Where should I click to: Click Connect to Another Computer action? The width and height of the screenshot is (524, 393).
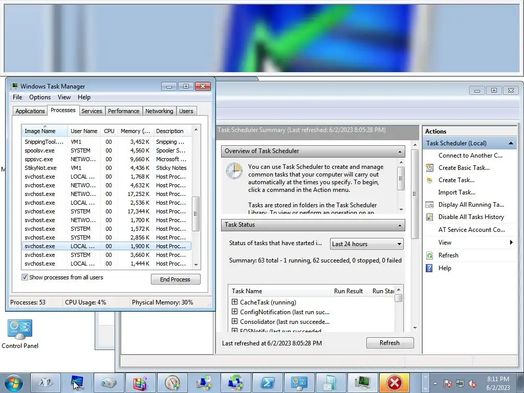[470, 156]
